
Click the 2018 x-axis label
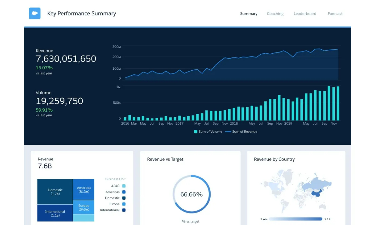[x=234, y=123]
